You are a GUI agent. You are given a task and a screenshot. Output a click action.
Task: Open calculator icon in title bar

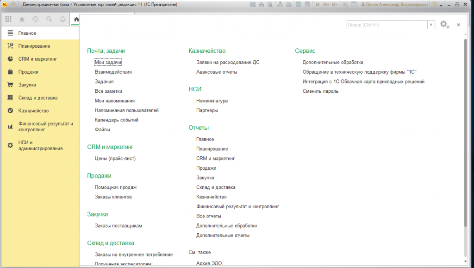[299, 5]
